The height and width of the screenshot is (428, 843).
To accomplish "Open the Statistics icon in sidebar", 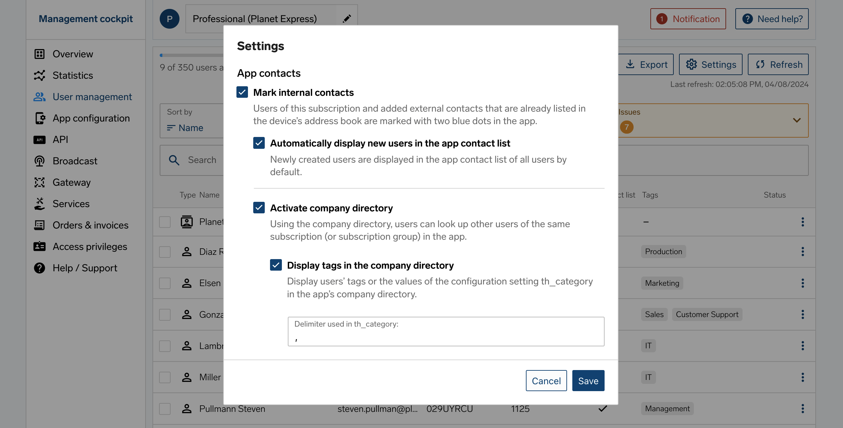I will [x=40, y=75].
